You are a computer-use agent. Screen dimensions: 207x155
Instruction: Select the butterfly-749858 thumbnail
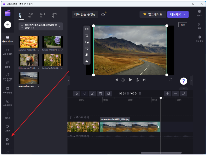[x=52, y=60]
